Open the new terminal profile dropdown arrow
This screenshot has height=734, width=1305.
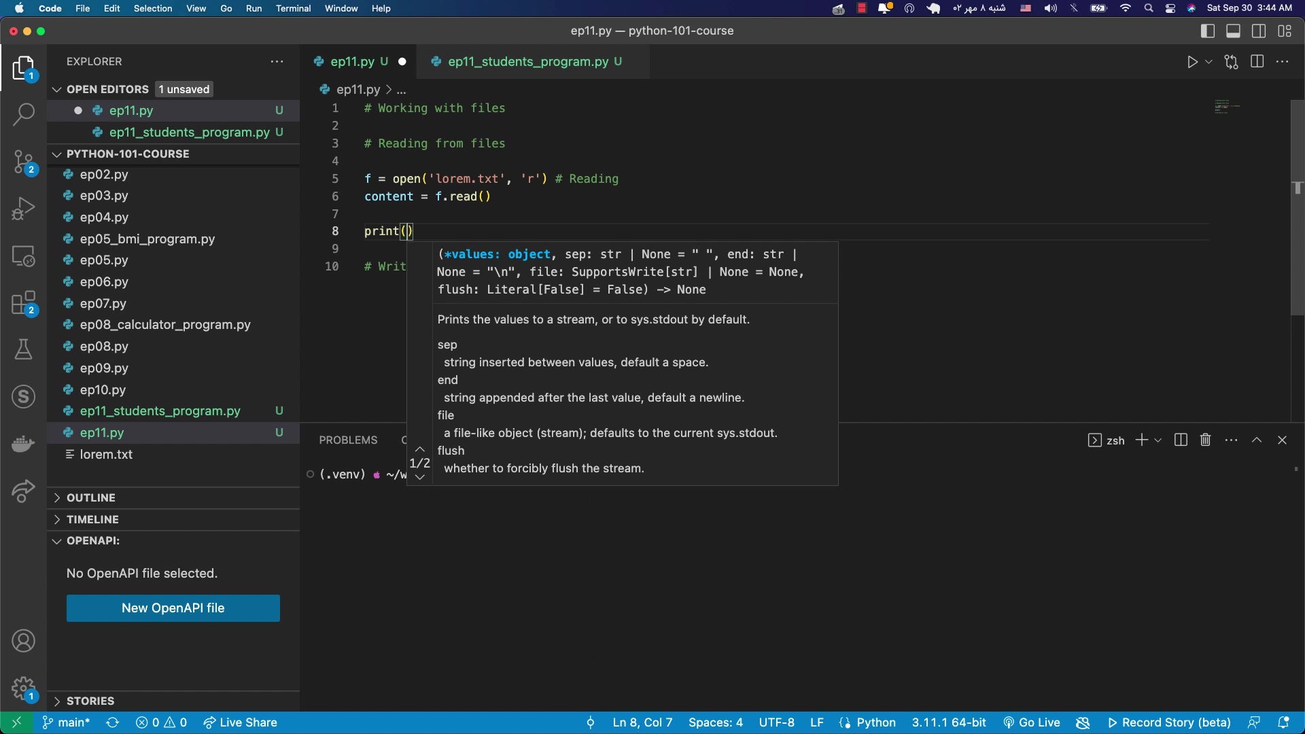coord(1158,440)
